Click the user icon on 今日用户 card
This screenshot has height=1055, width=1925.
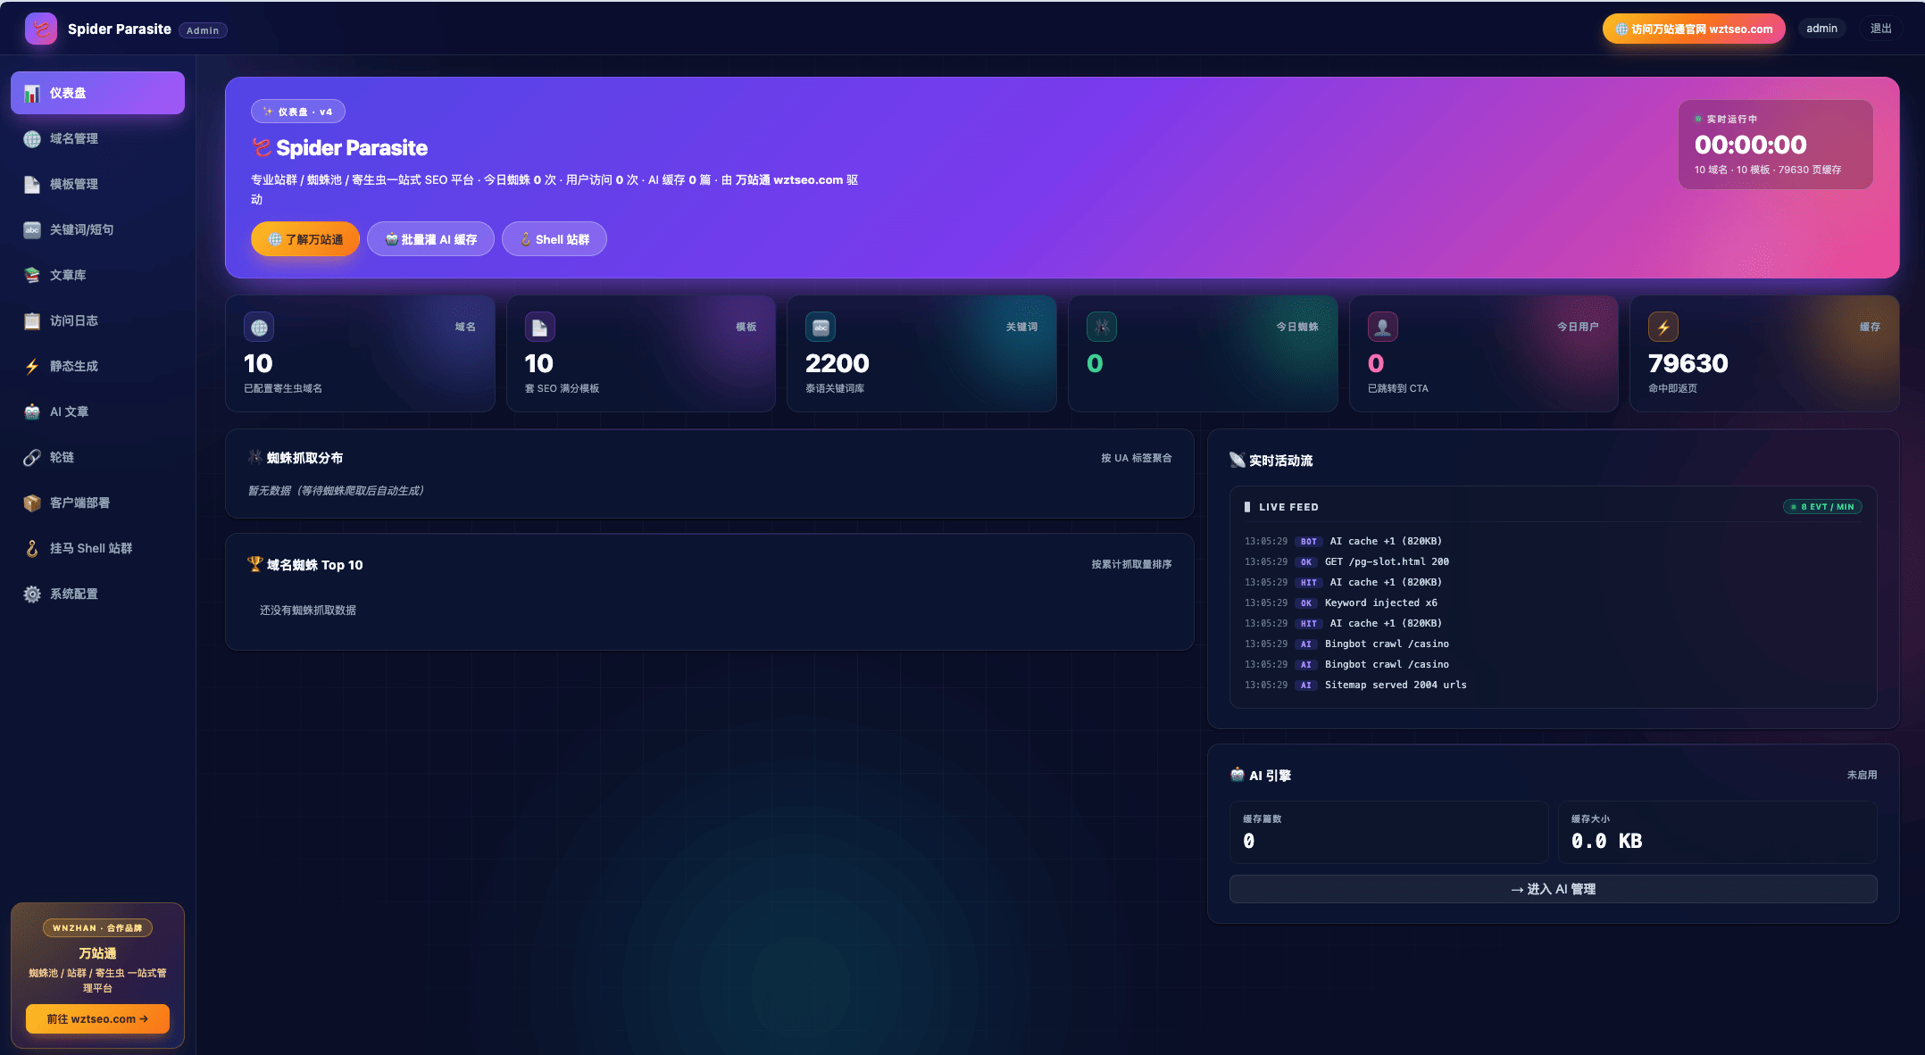click(1382, 328)
